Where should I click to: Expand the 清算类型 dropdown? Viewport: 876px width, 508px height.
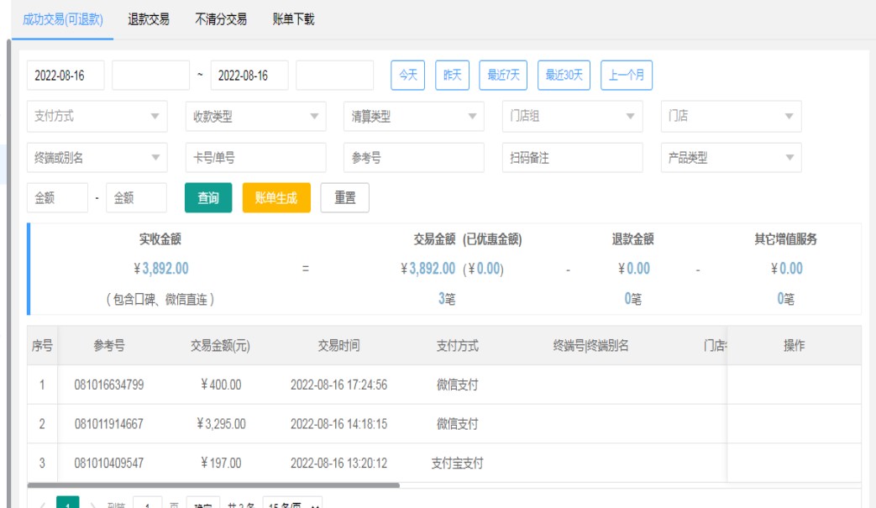click(x=413, y=117)
